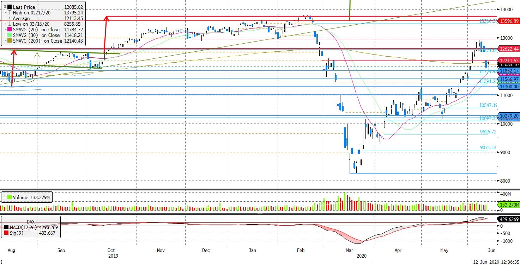Viewport: 520px width, 265px height.
Task: Click the black 429.6269 MACD axis tag
Action: coord(508,219)
